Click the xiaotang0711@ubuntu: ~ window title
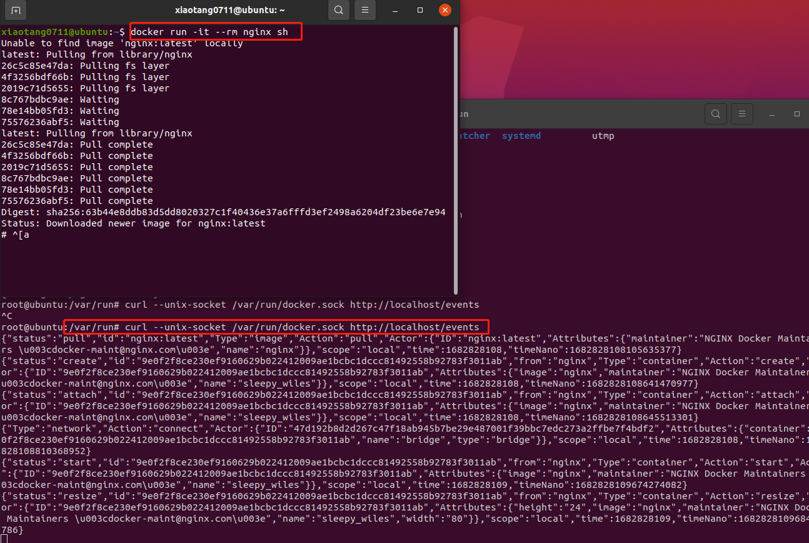This screenshot has height=543, width=809. click(x=229, y=10)
